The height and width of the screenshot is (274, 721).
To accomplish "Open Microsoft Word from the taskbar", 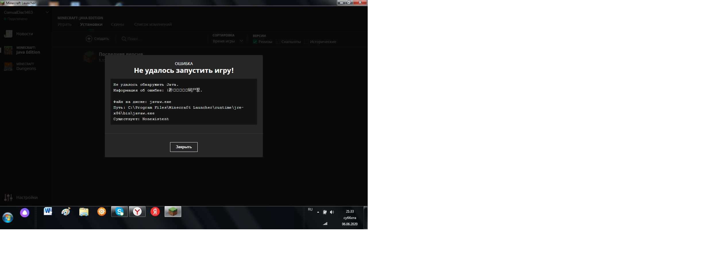I will click(48, 212).
